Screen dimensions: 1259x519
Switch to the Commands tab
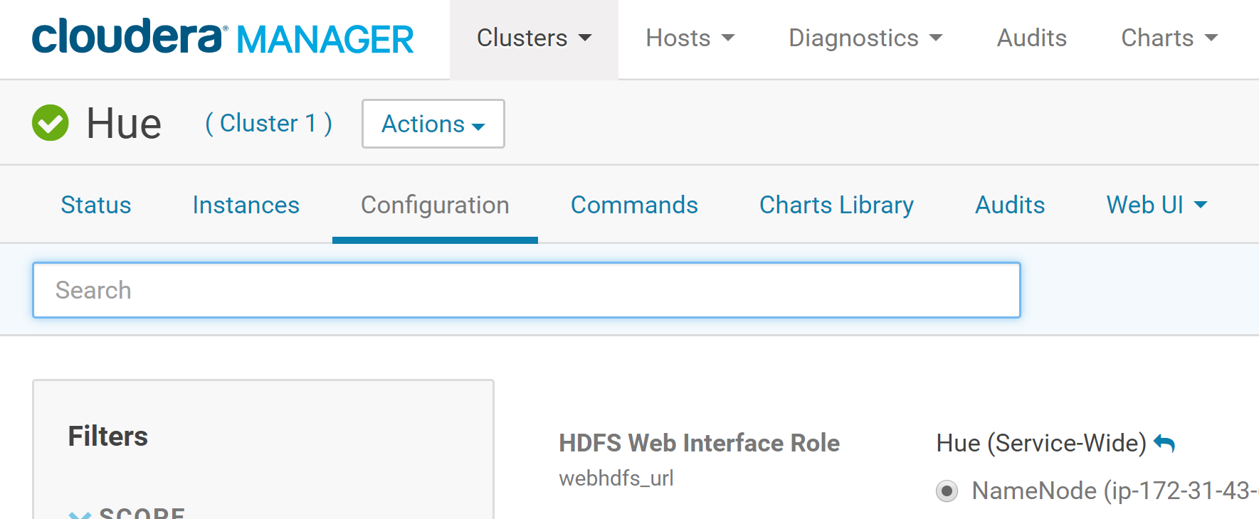coord(634,205)
